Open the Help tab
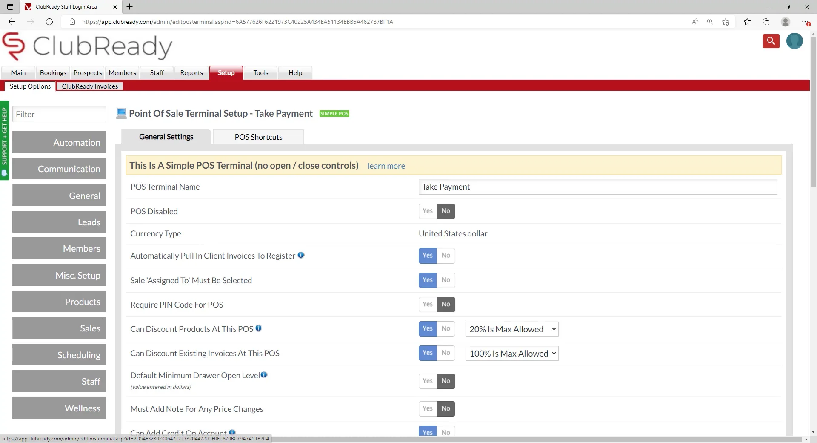 pos(295,73)
